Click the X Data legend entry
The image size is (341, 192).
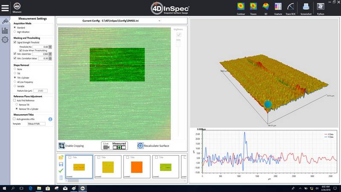(329, 134)
